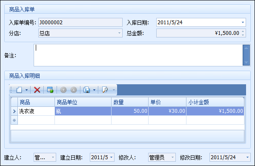Click the empty 商品 cell in new row
The image size is (255, 166).
click(36, 120)
